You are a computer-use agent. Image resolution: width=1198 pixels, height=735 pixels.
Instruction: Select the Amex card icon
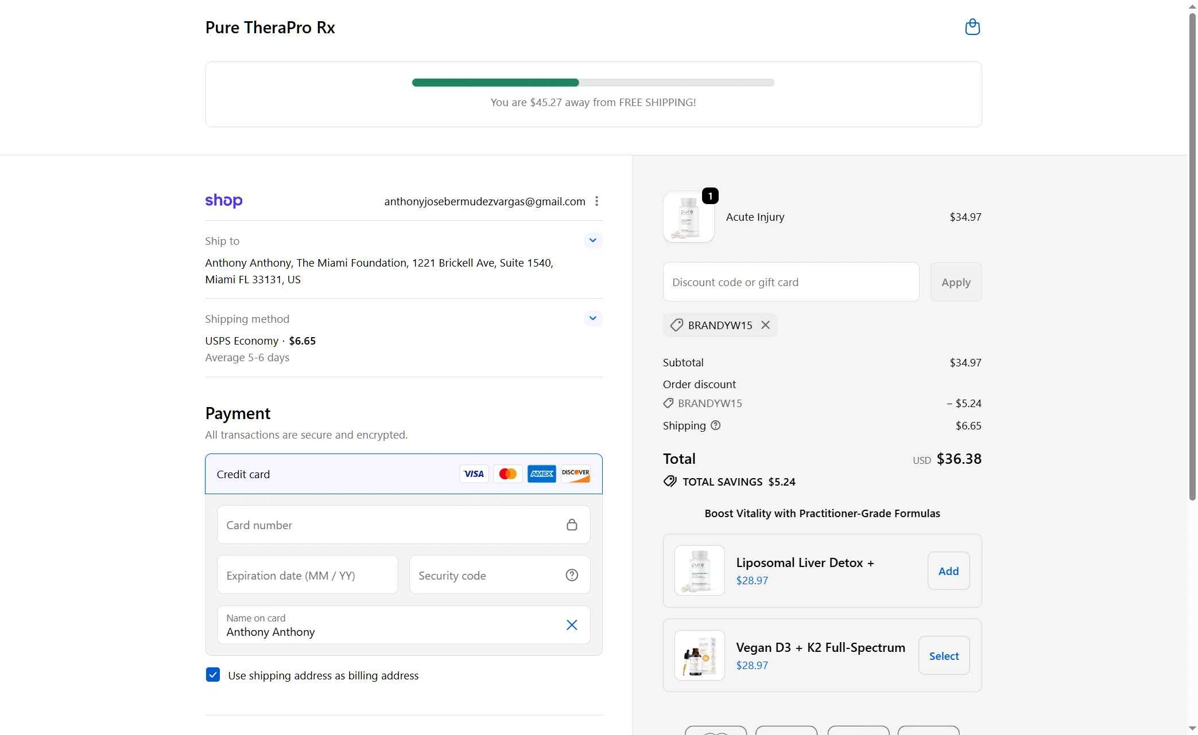pyautogui.click(x=541, y=474)
